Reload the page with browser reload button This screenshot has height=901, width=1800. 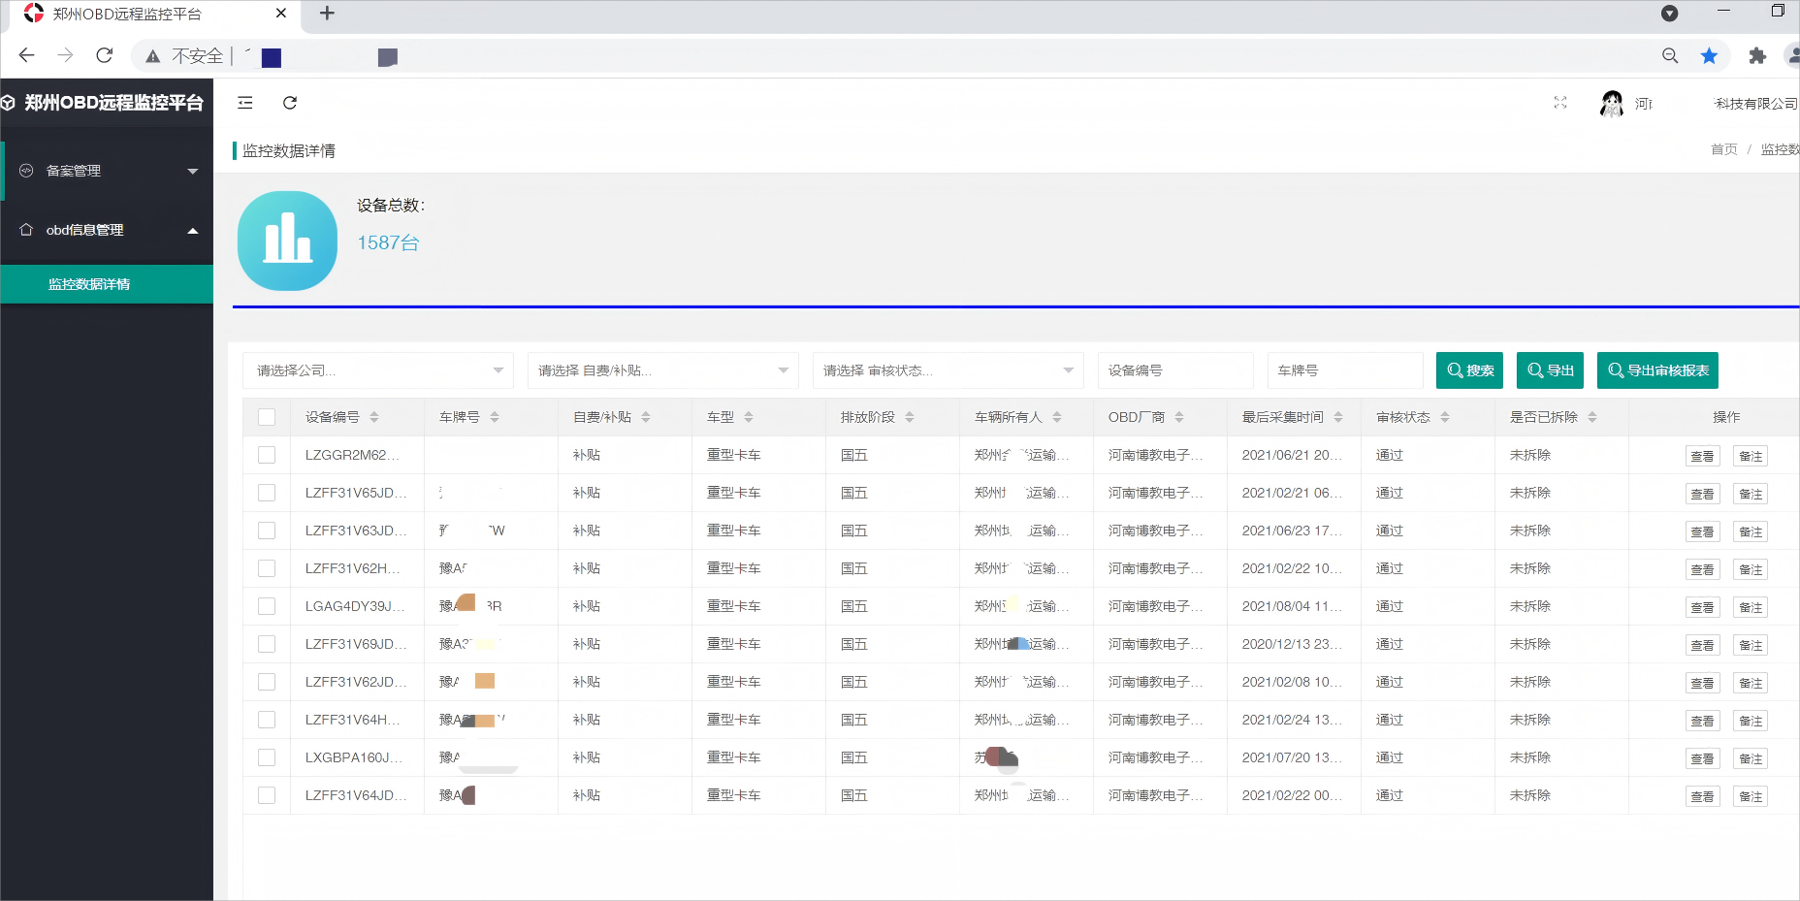[105, 55]
